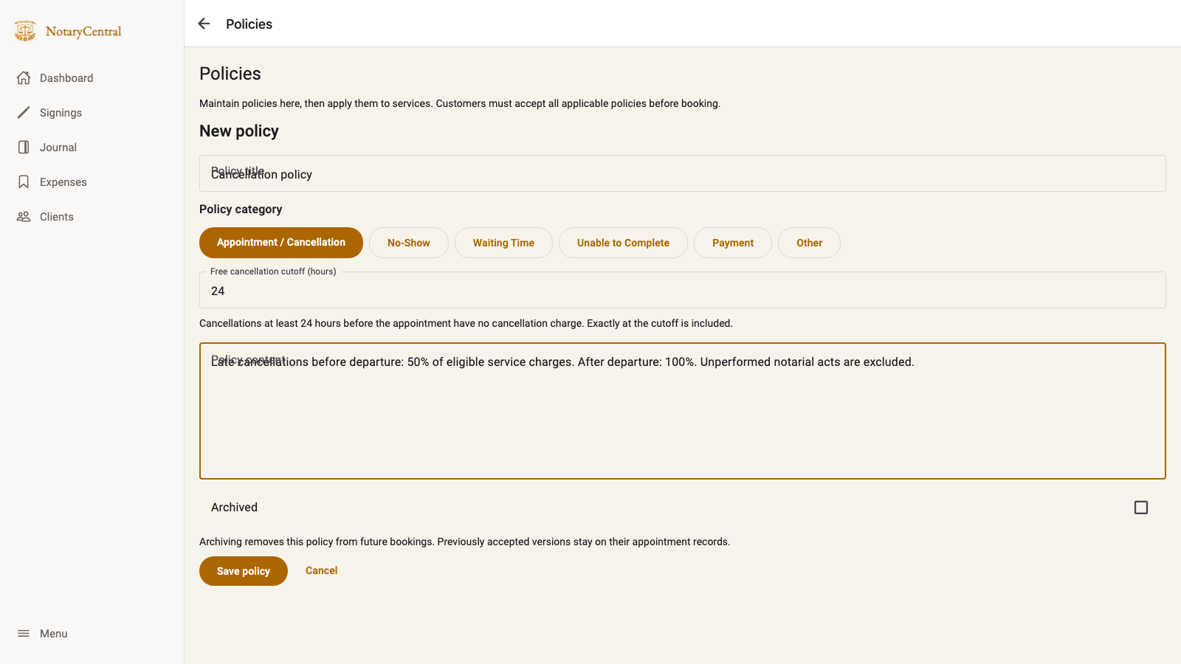This screenshot has width=1181, height=664.
Task: Expand the Menu label at sidebar bottom
Action: (x=54, y=634)
